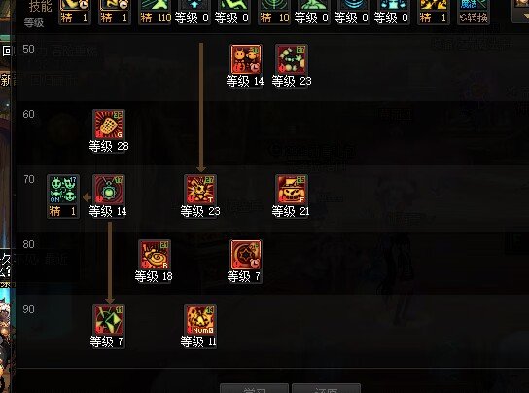Pick the rabbit skill icon marked T
Viewport: 529px width, 393px height.
[200, 190]
